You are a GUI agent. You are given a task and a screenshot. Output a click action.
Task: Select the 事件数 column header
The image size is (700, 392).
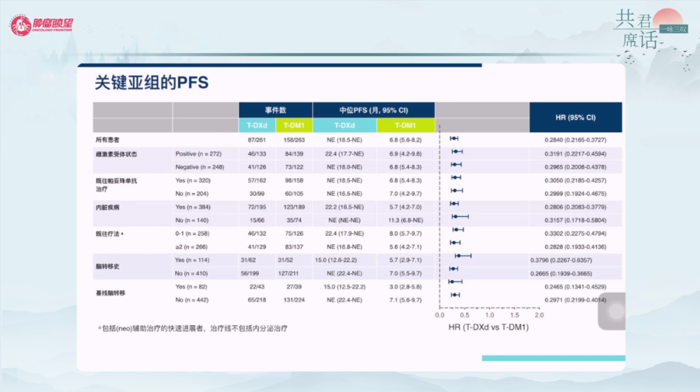(x=275, y=110)
